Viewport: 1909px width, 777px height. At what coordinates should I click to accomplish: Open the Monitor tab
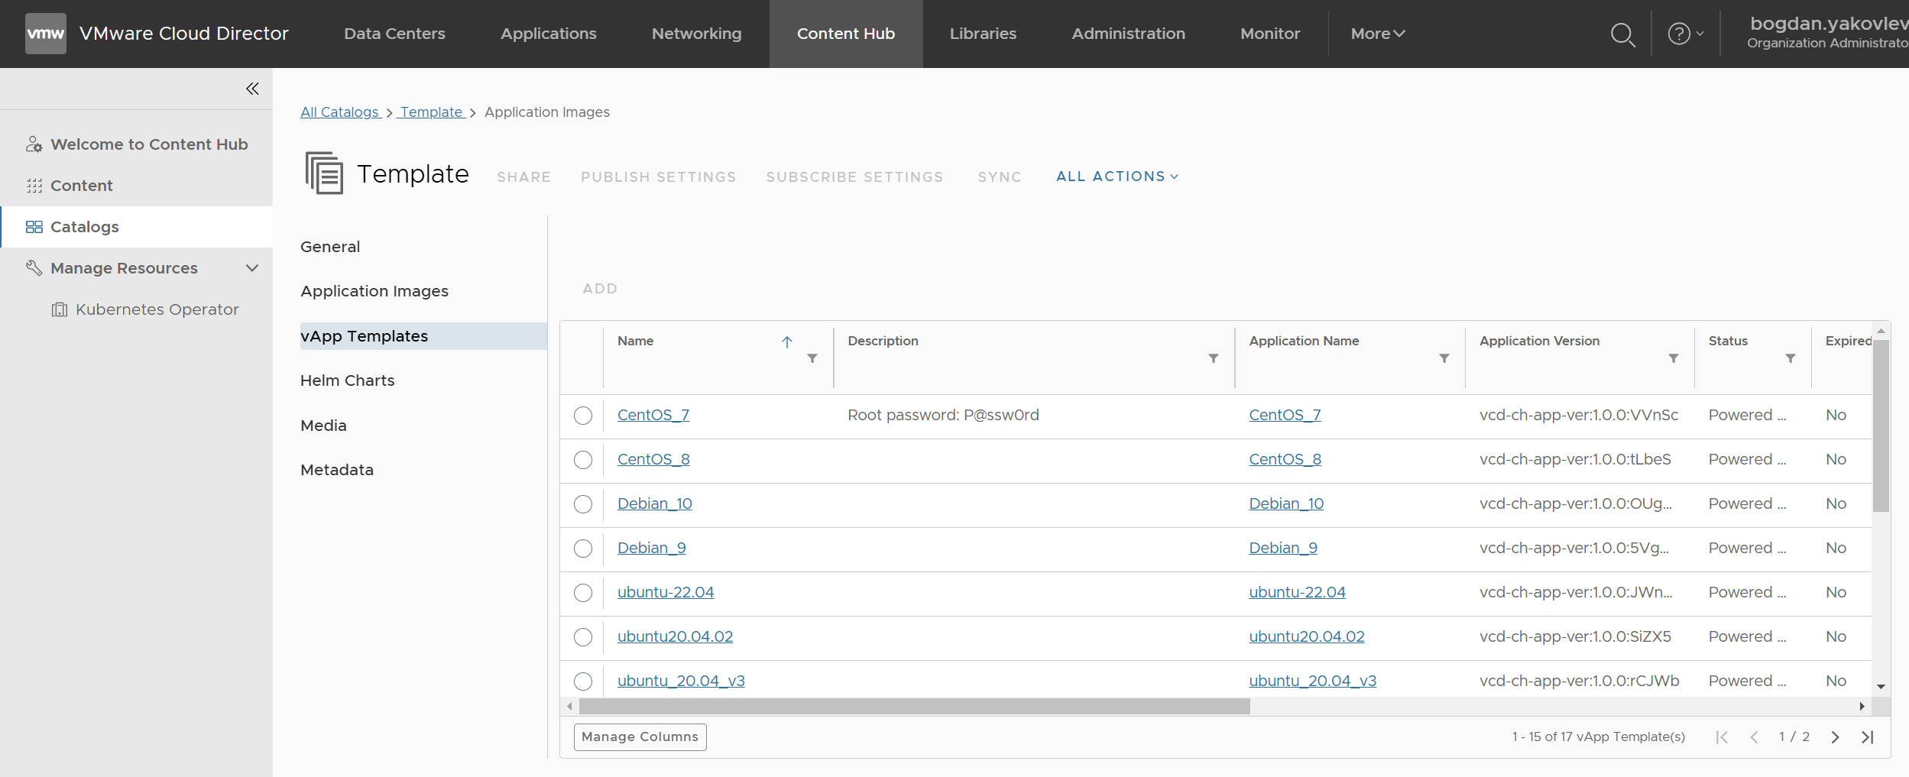pos(1270,34)
